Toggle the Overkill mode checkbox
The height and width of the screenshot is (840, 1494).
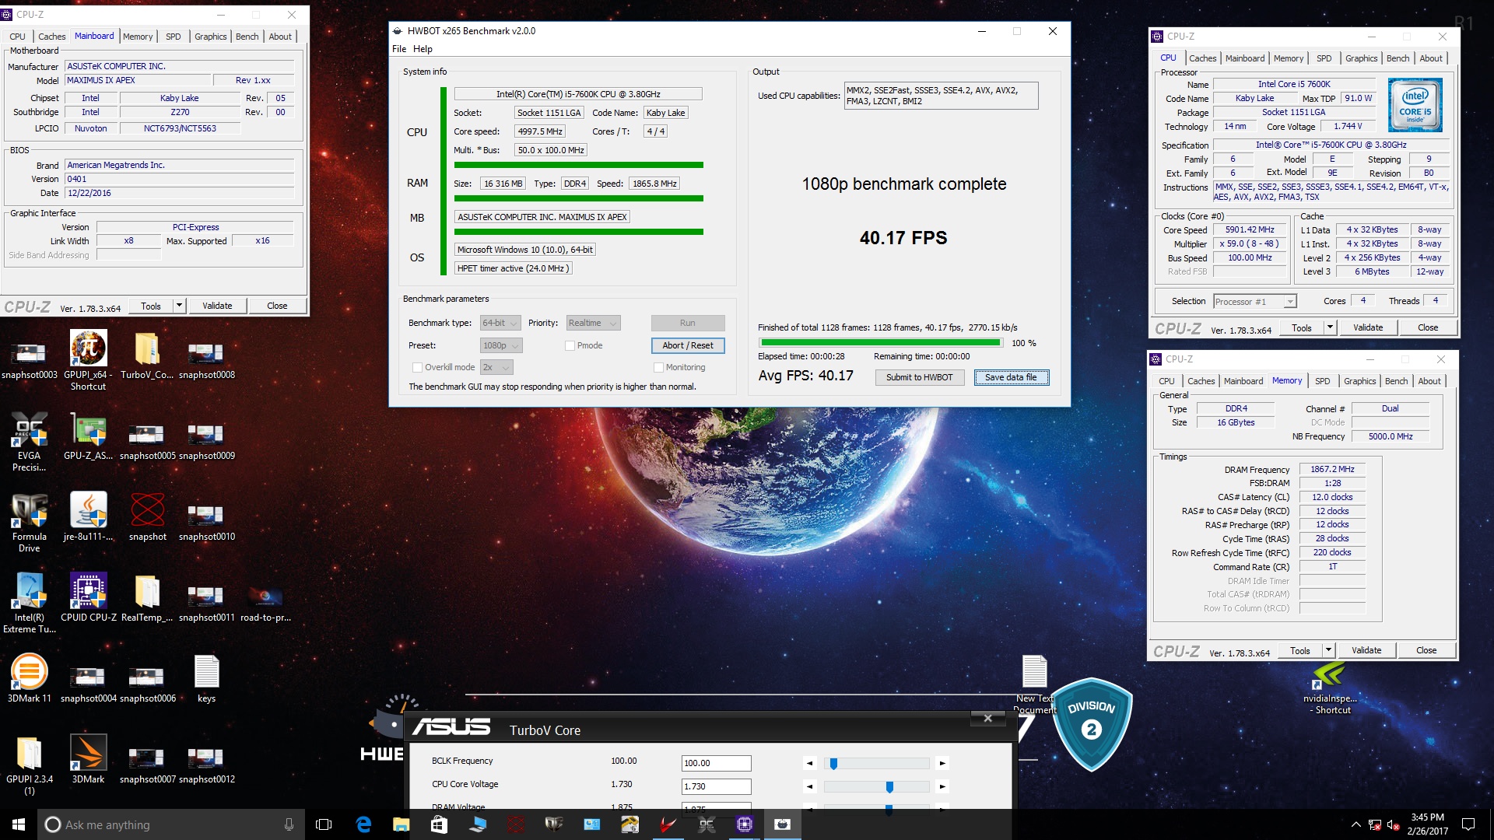(417, 367)
